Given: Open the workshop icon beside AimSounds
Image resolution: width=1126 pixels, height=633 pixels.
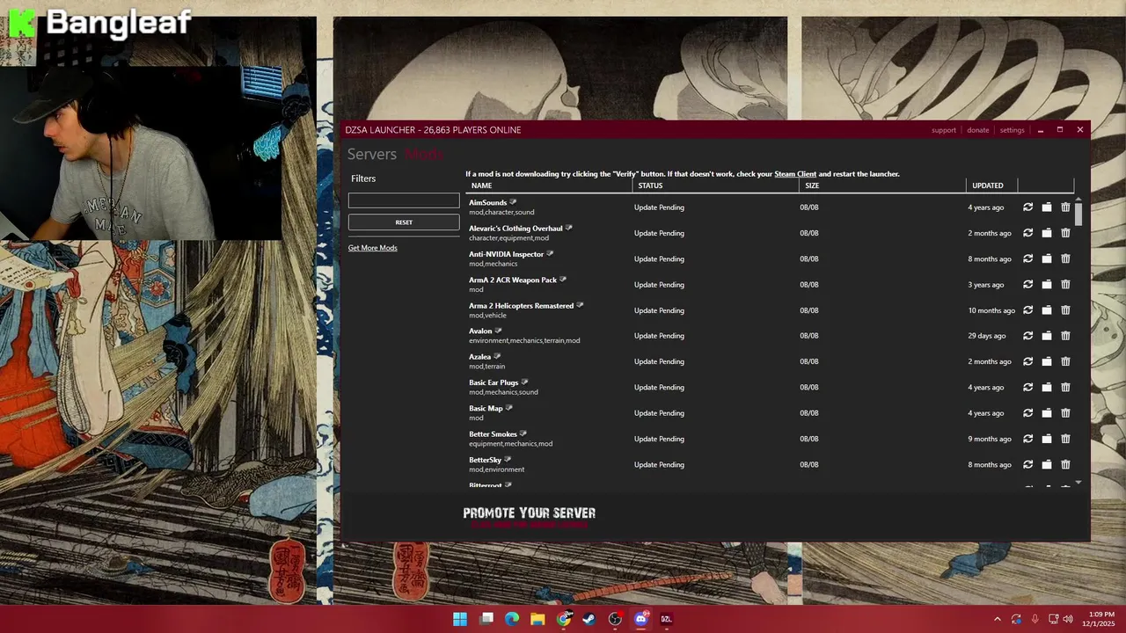Looking at the screenshot, I should click(514, 202).
